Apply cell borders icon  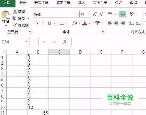tap(62, 23)
